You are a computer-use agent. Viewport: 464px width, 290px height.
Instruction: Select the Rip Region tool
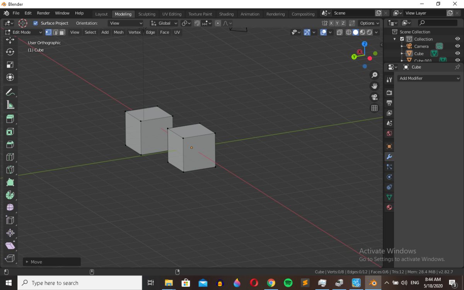pyautogui.click(x=10, y=258)
